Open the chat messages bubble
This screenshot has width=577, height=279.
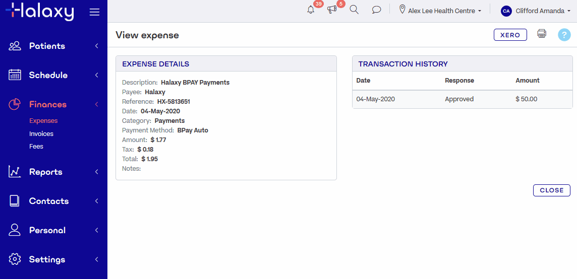(376, 10)
